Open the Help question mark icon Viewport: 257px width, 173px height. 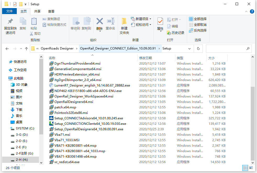[x=252, y=11]
